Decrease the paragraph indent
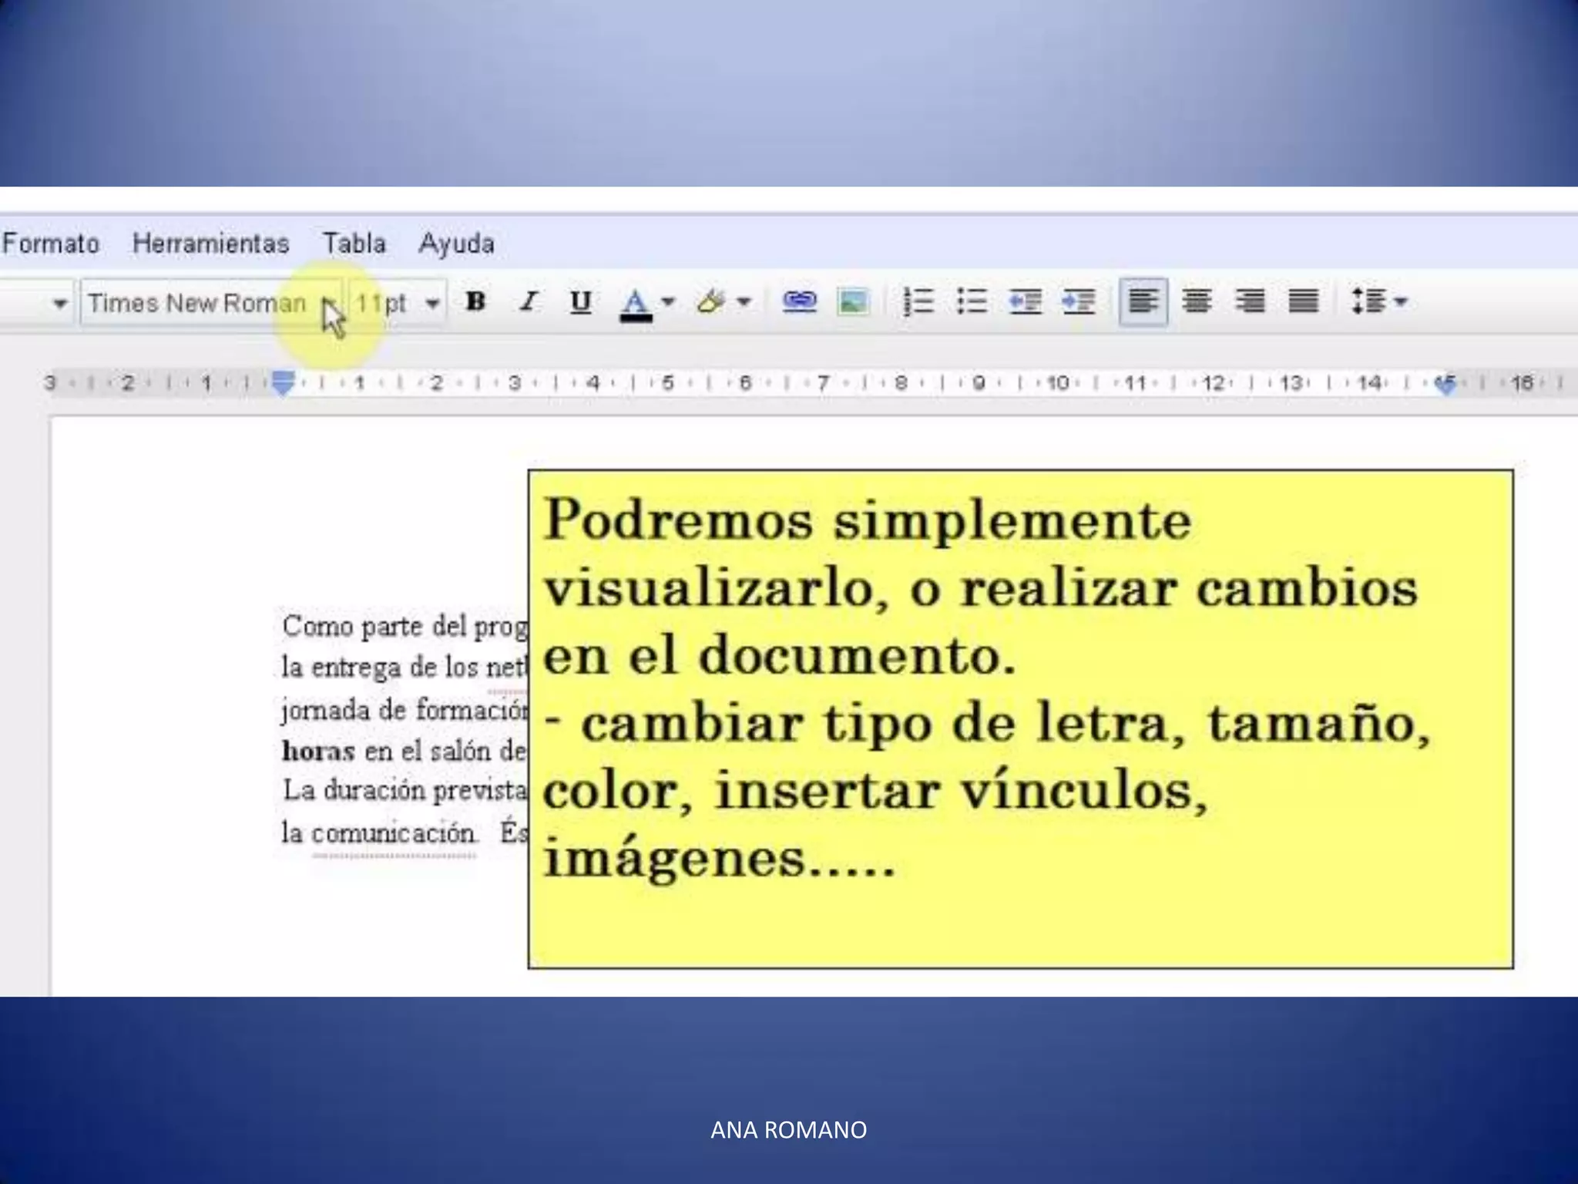Viewport: 1578px width, 1184px height. (x=1025, y=301)
